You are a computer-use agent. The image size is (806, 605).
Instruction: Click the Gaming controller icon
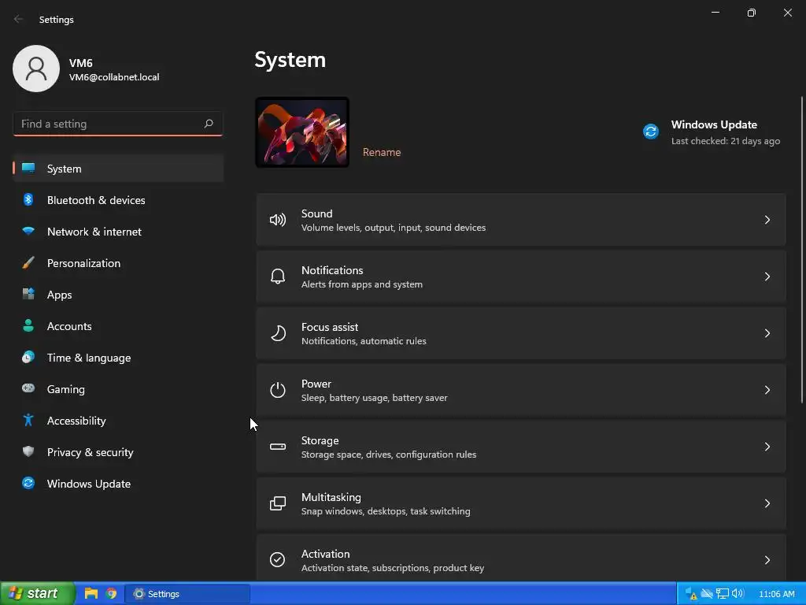28,388
